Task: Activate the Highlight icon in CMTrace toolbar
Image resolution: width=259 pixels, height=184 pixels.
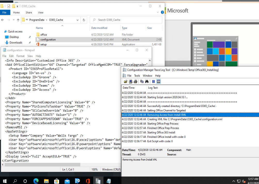Action: (158, 81)
